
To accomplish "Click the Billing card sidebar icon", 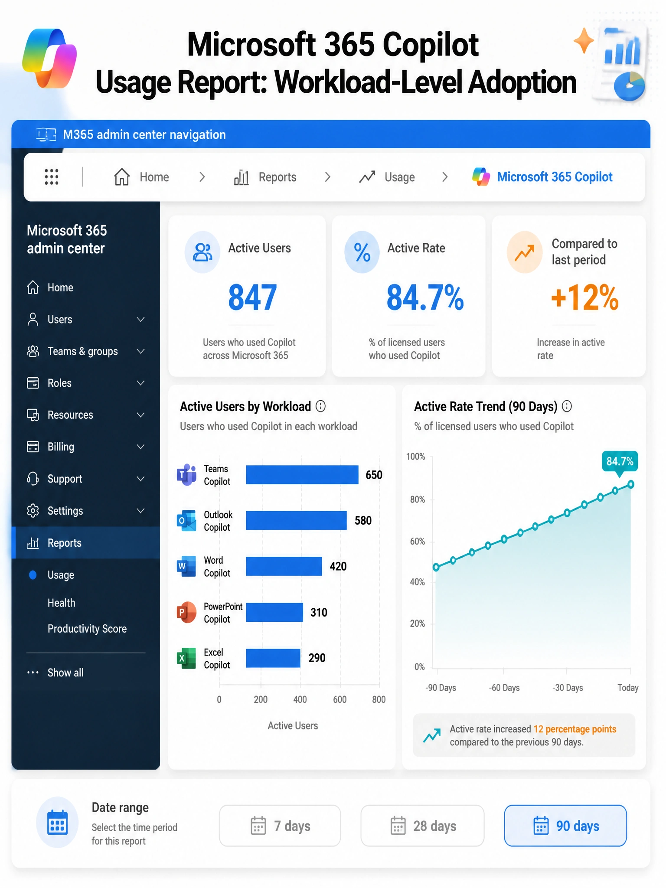I will (x=33, y=447).
